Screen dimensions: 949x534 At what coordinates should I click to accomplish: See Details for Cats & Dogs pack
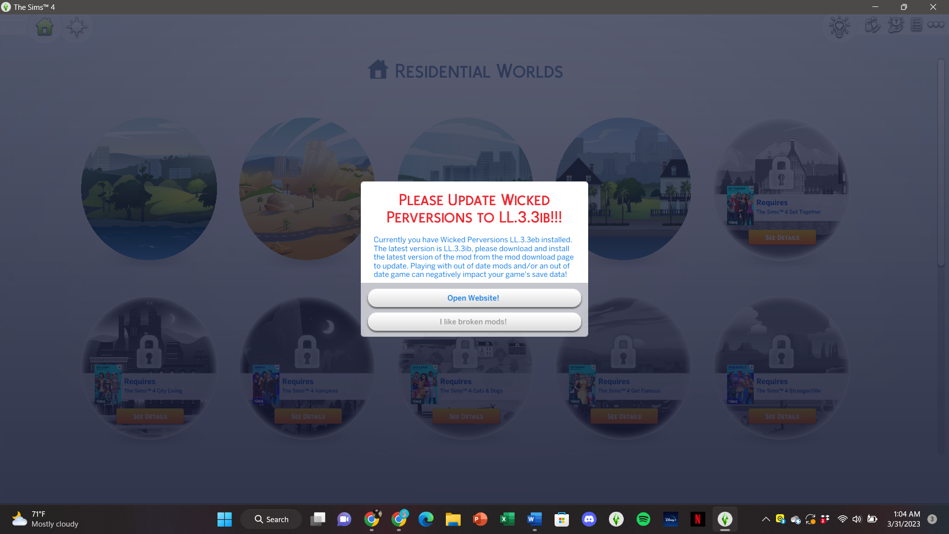466,416
